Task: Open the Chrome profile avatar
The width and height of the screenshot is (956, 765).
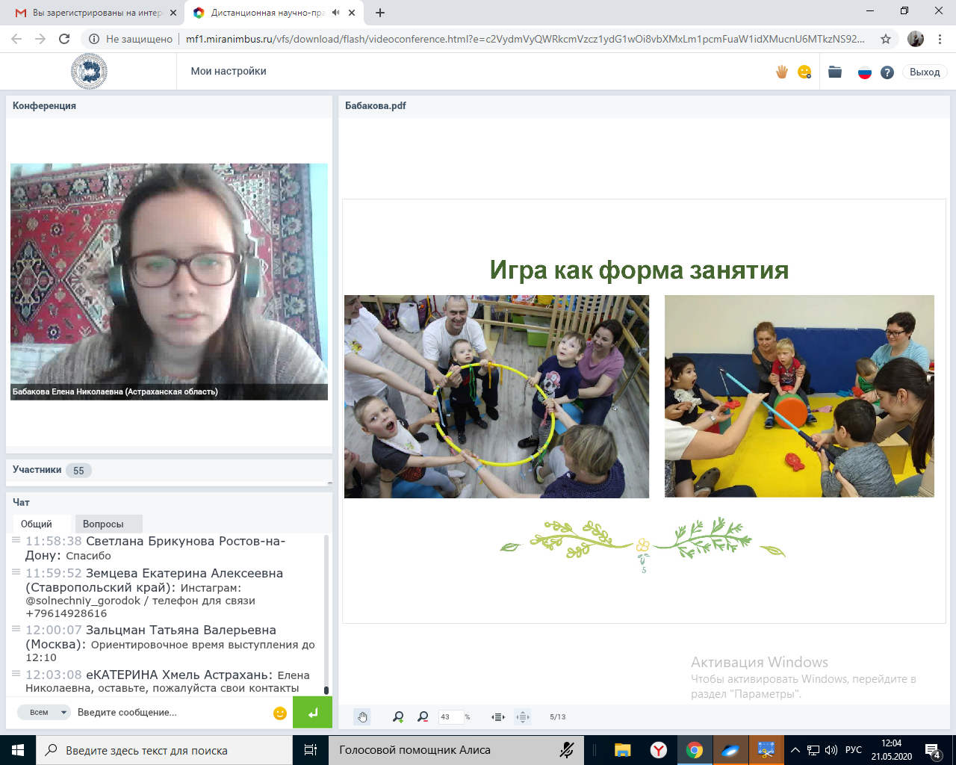Action: pyautogui.click(x=916, y=39)
